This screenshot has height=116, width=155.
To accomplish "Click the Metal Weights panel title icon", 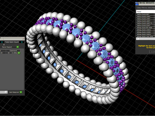I will coord(137,4).
